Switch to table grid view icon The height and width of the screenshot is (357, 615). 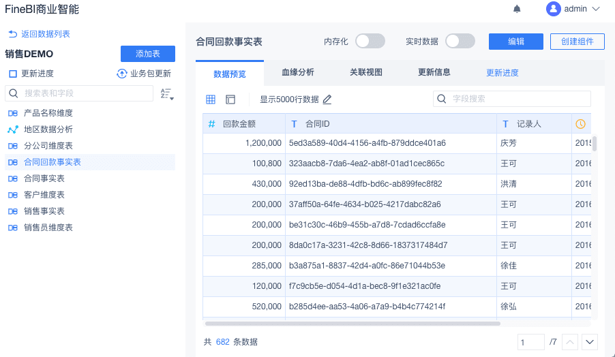pyautogui.click(x=211, y=99)
